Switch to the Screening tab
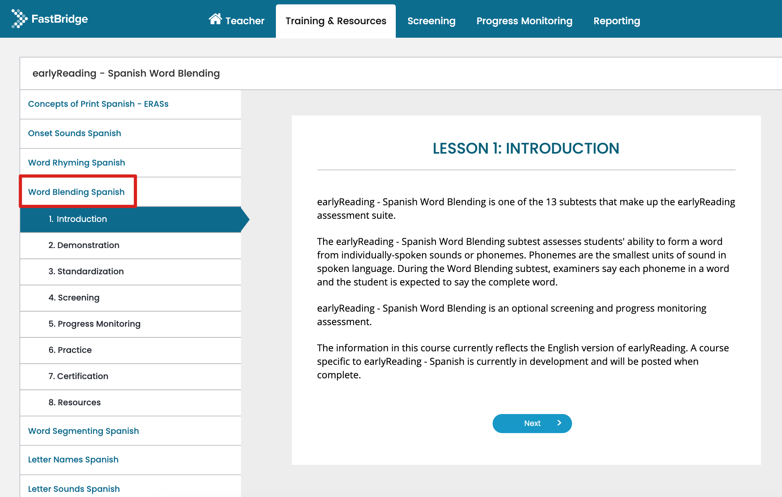The width and height of the screenshot is (782, 497). click(431, 21)
